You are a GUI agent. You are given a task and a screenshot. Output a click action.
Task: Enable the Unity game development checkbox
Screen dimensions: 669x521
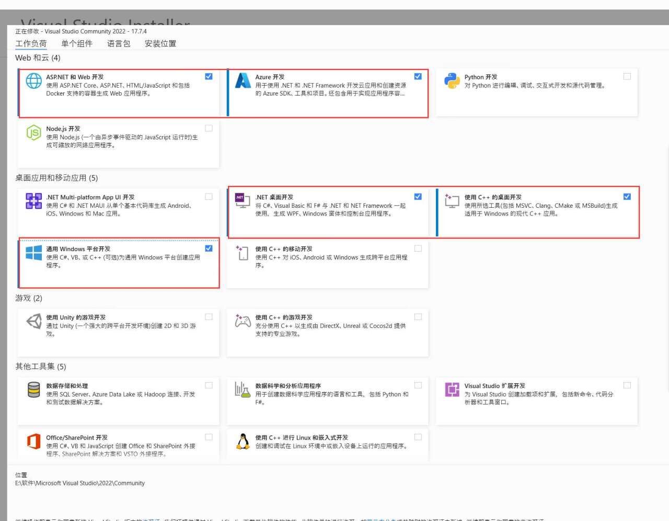[x=209, y=317]
